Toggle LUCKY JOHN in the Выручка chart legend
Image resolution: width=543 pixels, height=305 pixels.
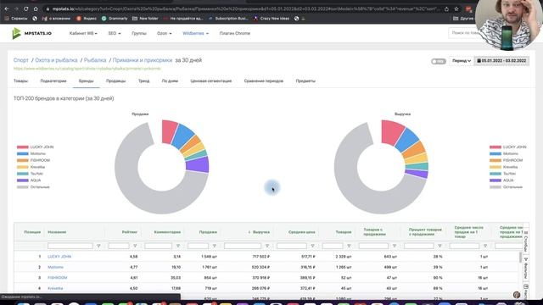coord(507,147)
